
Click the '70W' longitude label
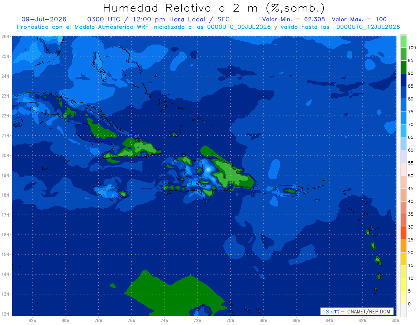[230, 320]
